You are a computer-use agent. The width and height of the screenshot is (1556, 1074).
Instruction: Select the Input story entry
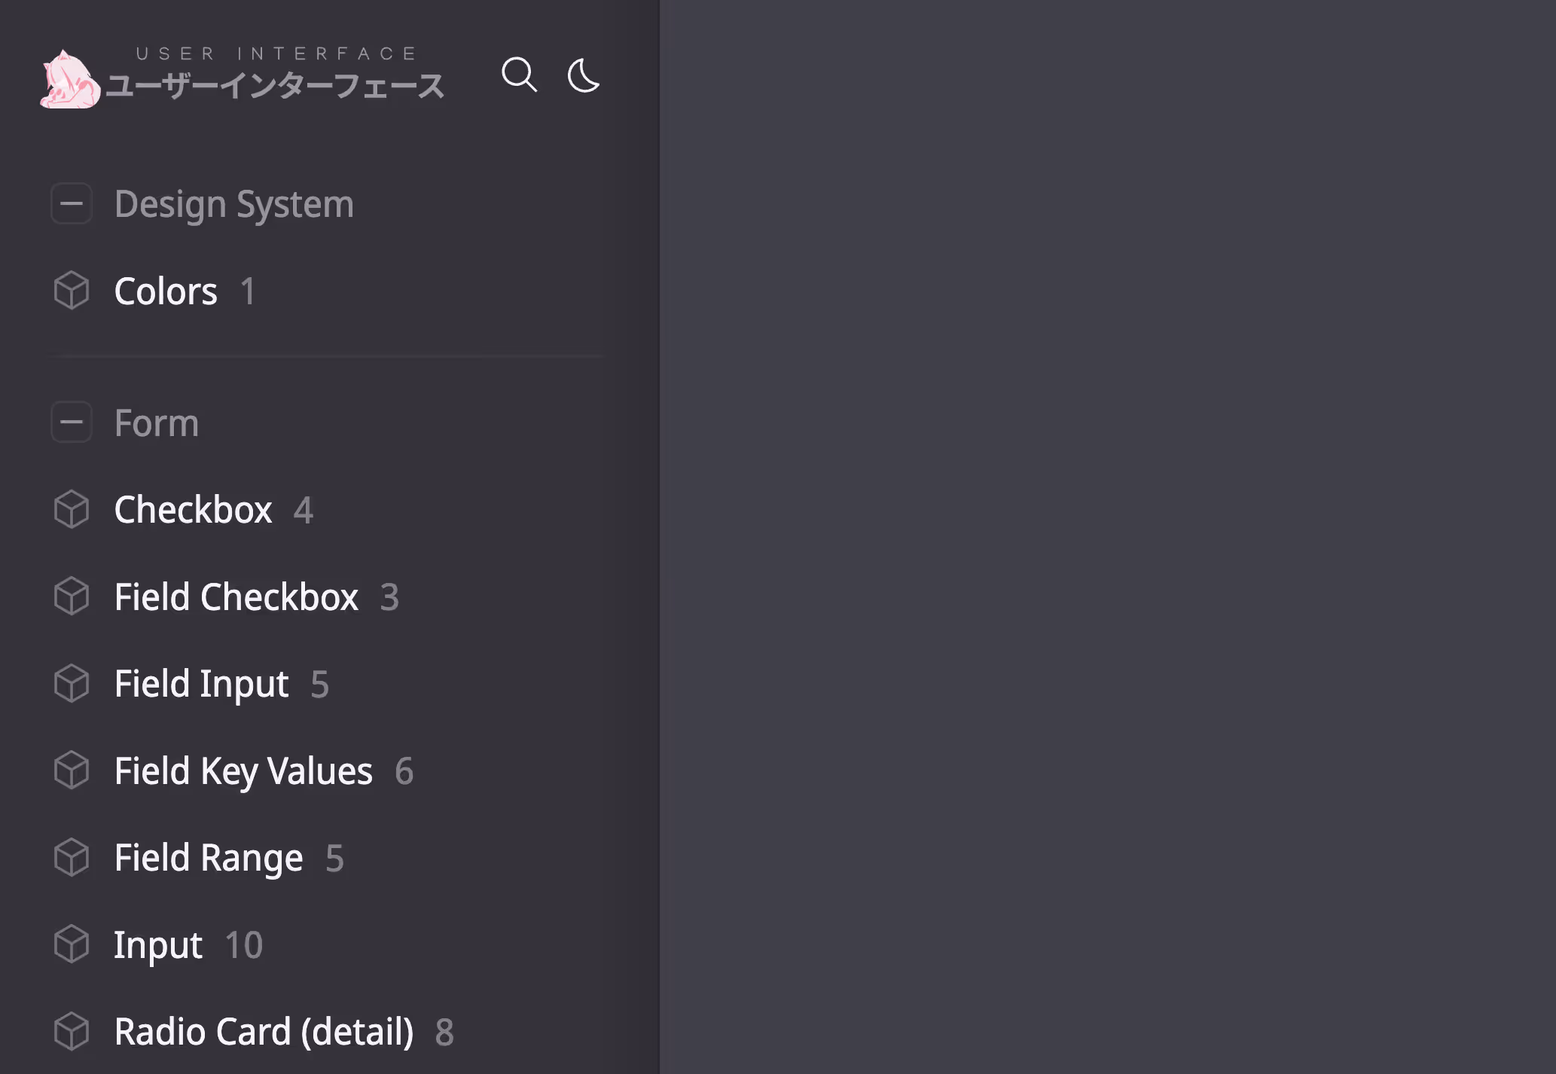tap(158, 945)
